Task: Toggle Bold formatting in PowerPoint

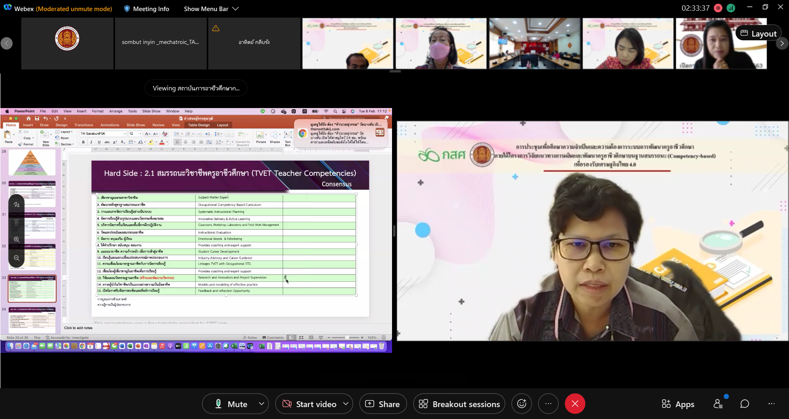Action: tap(83, 142)
